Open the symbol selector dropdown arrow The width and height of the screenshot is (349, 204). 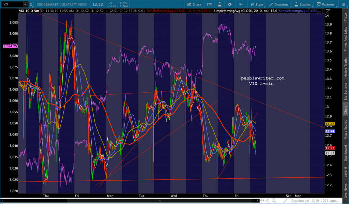click(x=25, y=4)
